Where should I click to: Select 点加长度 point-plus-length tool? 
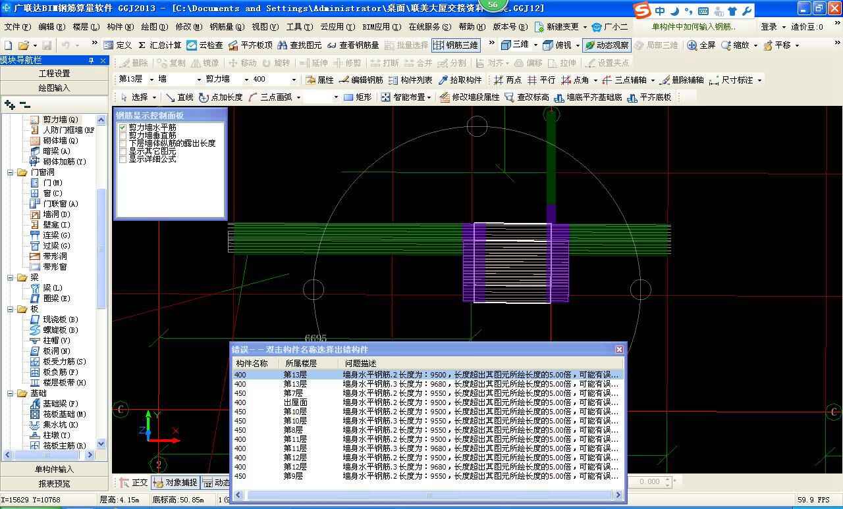(x=221, y=97)
